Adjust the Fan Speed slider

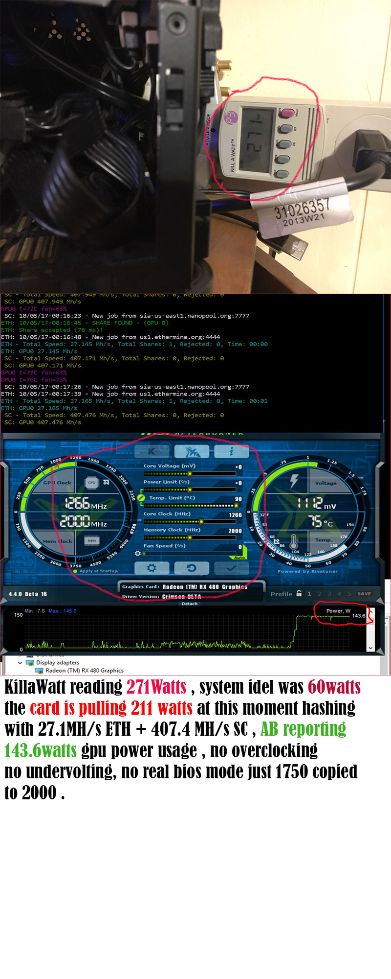190,553
